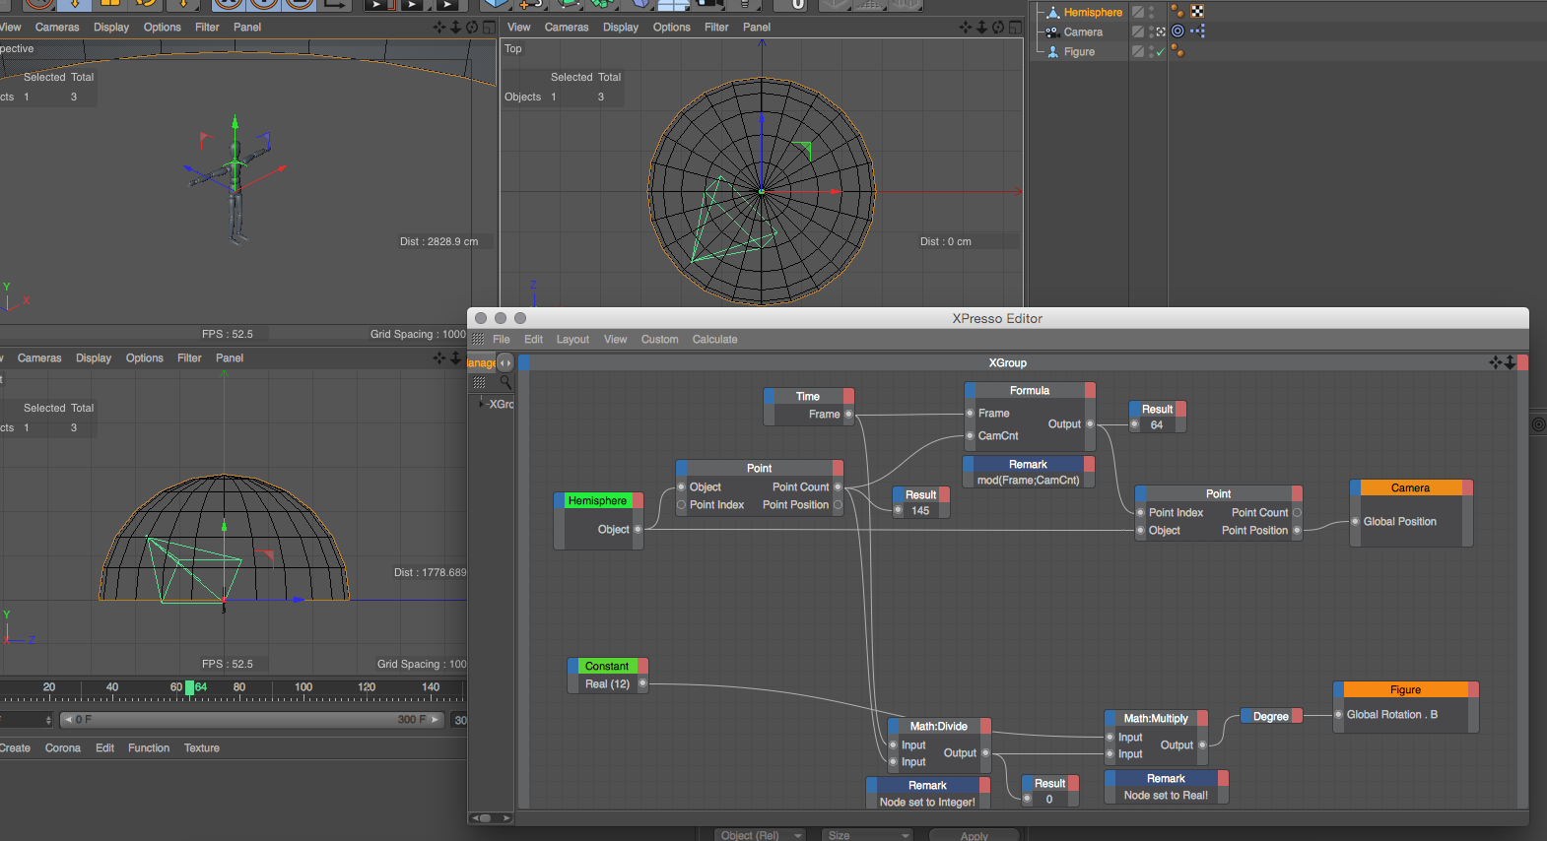Toggle Hemisphere layer box in Object Manager

coord(1137,12)
